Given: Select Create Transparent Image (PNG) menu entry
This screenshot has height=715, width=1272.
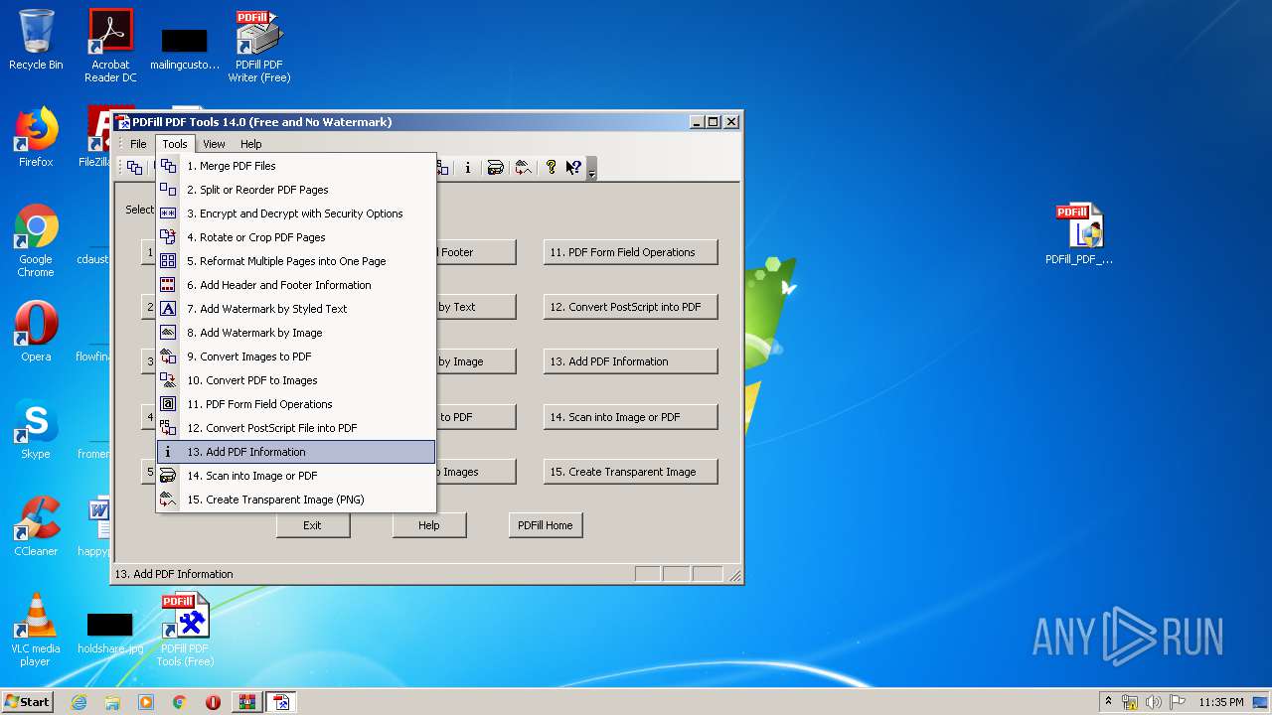Looking at the screenshot, I should [x=296, y=500].
